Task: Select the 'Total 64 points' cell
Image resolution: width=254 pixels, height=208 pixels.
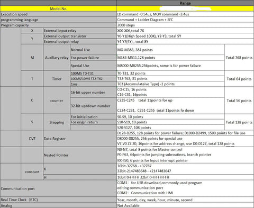Action: 239,79
